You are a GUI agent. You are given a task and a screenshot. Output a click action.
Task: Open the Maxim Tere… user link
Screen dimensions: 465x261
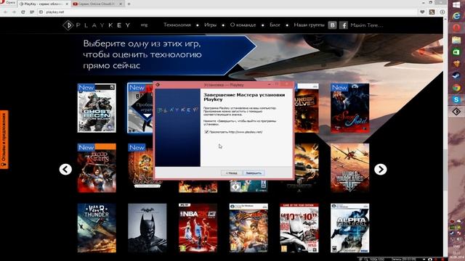[367, 25]
